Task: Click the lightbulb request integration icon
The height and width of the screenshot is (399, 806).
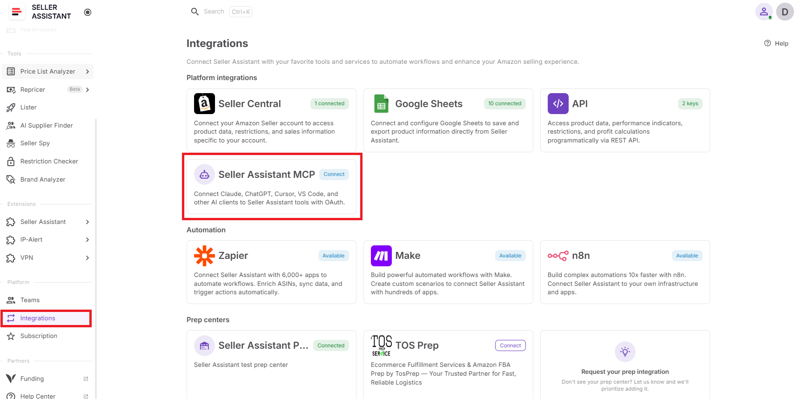Action: point(625,352)
